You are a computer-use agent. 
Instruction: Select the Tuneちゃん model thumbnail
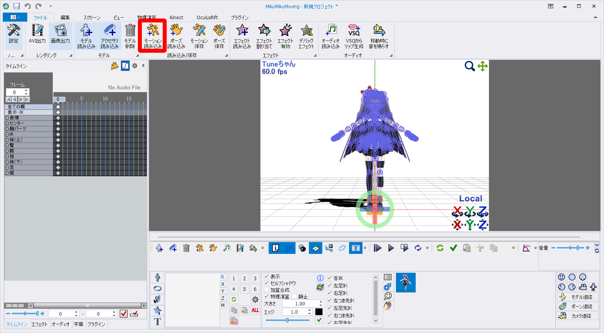pos(406,283)
